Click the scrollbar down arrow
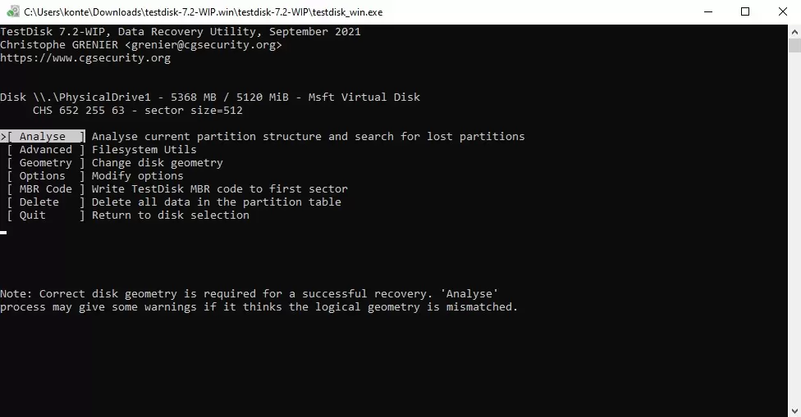801x417 pixels. [x=794, y=410]
